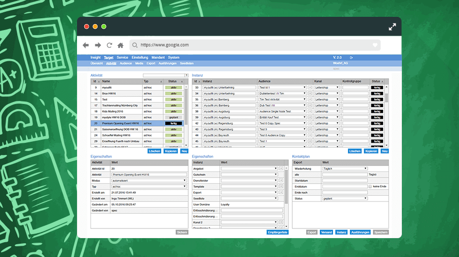Expand window with the fullscreen arrows icon
Viewport: 459px width, 257px height.
(x=392, y=27)
